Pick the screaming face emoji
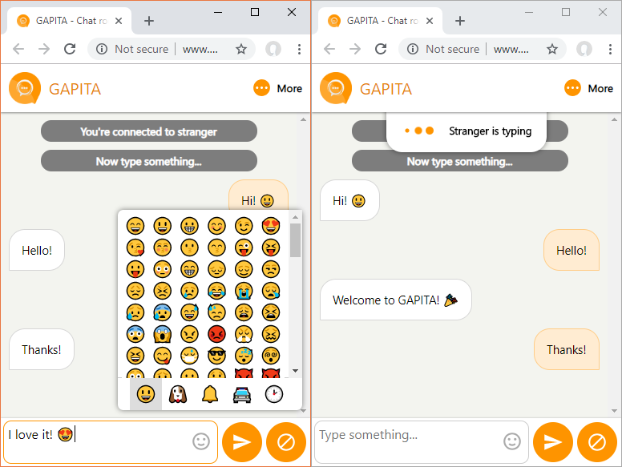This screenshot has height=467, width=622. pyautogui.click(x=163, y=334)
